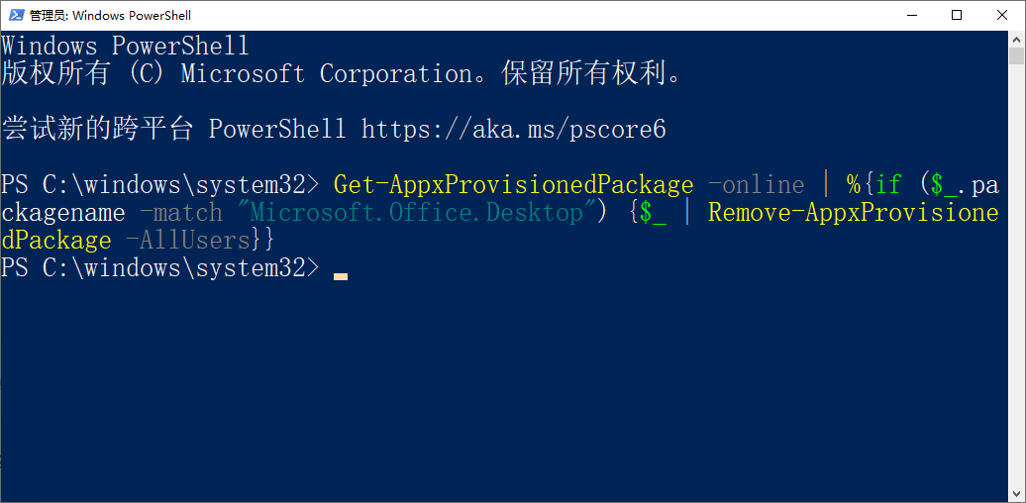Viewport: 1026px width, 503px height.
Task: Click the -online parameter text
Action: pos(757,185)
